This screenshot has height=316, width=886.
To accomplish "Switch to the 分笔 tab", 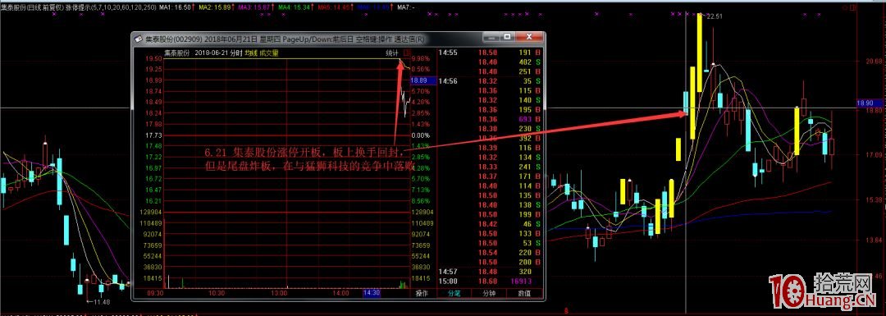I will (454, 293).
